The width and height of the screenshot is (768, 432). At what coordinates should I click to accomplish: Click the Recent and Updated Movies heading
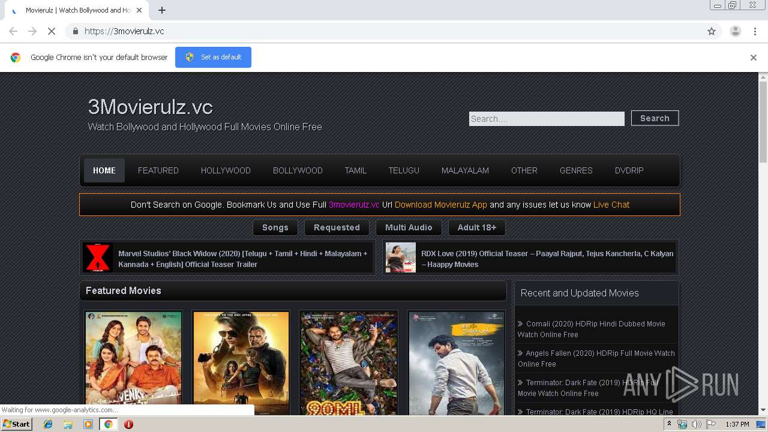click(x=580, y=293)
